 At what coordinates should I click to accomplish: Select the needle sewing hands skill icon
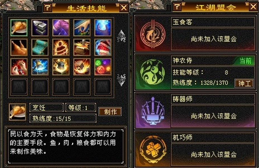(19, 67)
